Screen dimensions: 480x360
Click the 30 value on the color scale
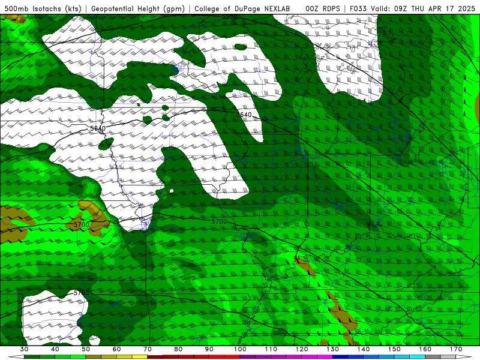pos(24,349)
